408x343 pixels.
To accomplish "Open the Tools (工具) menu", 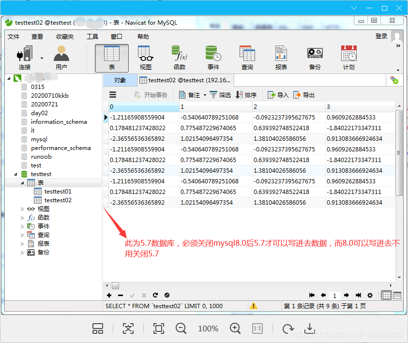I will (92, 37).
